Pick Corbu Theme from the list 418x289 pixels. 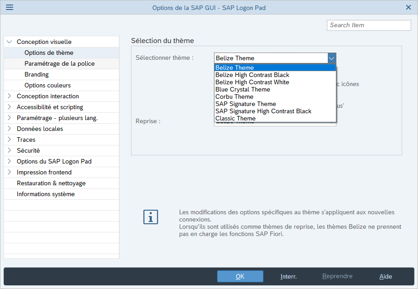(275, 96)
